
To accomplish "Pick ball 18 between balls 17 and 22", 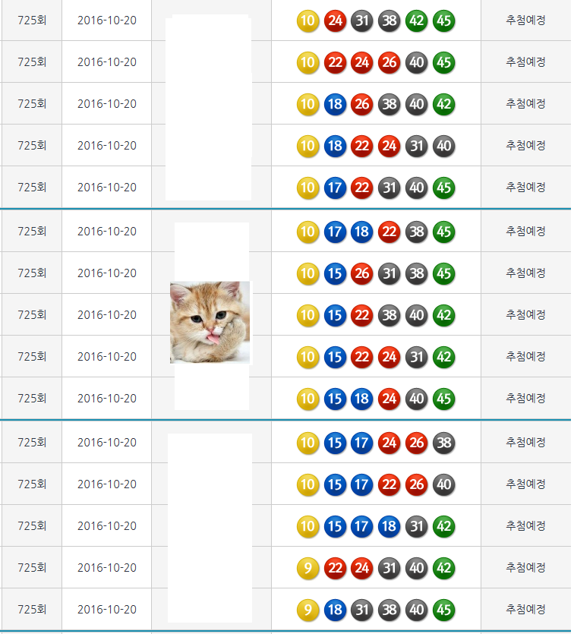I will [362, 232].
